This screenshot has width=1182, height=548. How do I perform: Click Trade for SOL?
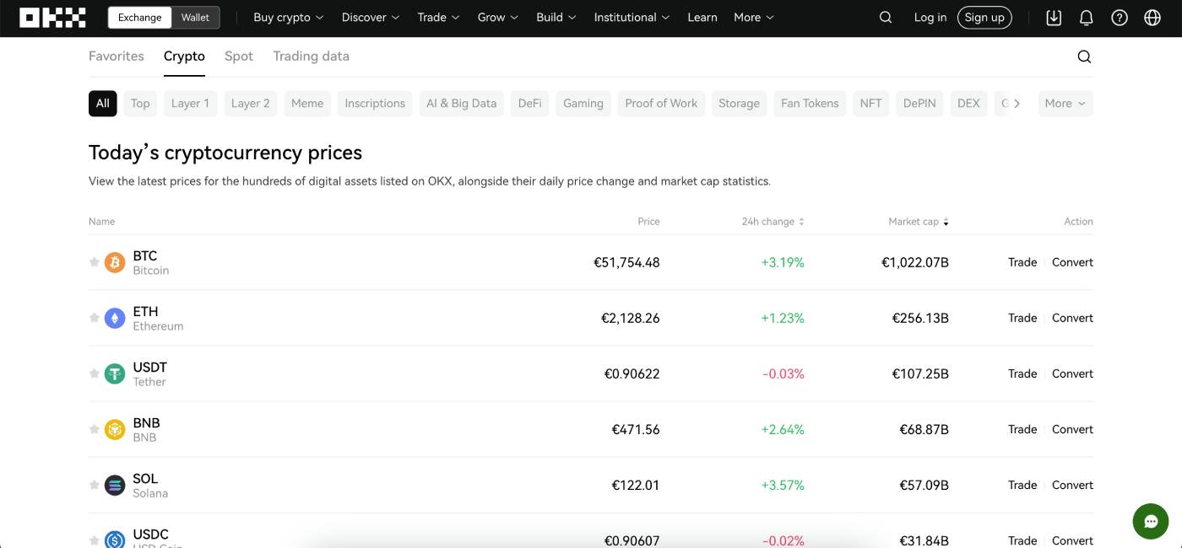(1022, 485)
